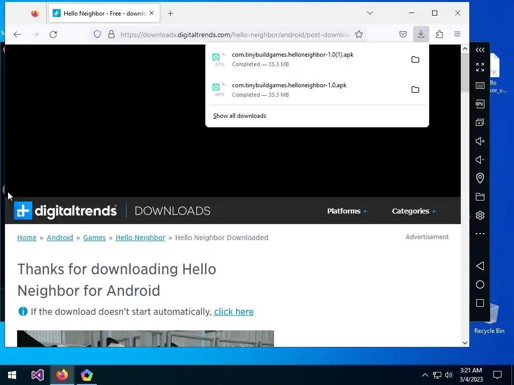Viewport: 514px width, 385px height.
Task: Click page scrollbar down arrow
Action: coord(465,343)
